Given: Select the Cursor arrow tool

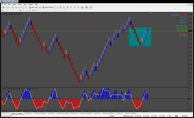Looking at the screenshot, I should 3,10.
